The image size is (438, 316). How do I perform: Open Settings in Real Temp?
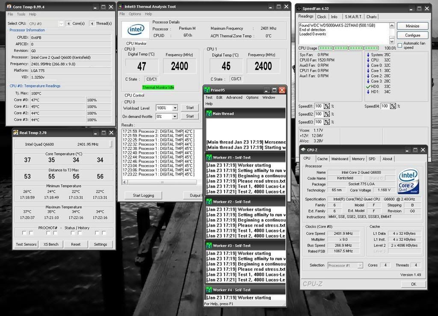pyautogui.click(x=100, y=244)
